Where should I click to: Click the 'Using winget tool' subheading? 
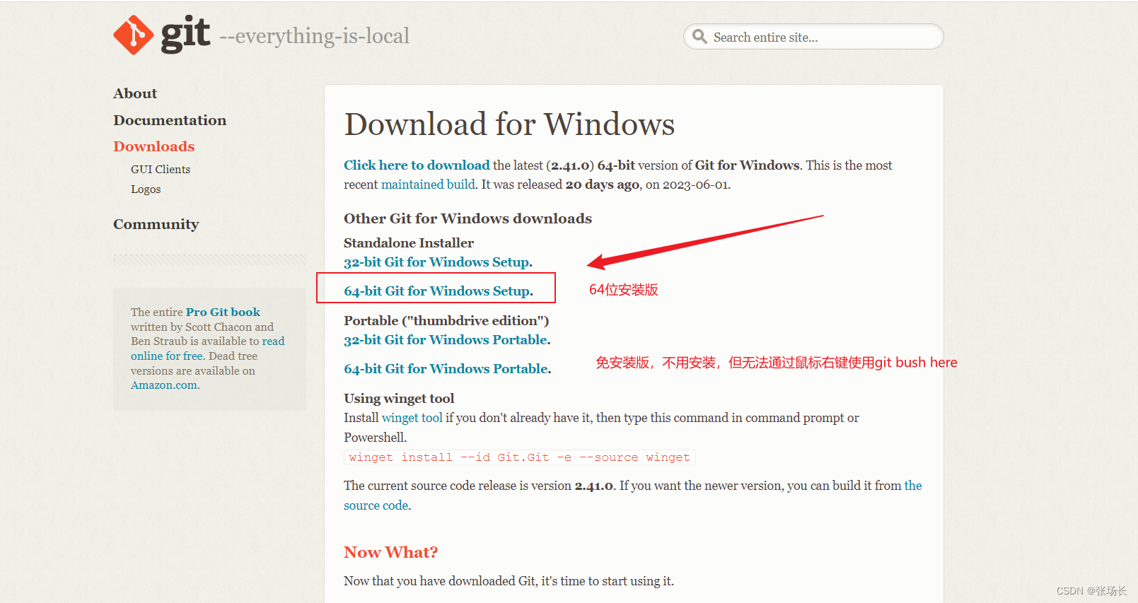click(399, 399)
